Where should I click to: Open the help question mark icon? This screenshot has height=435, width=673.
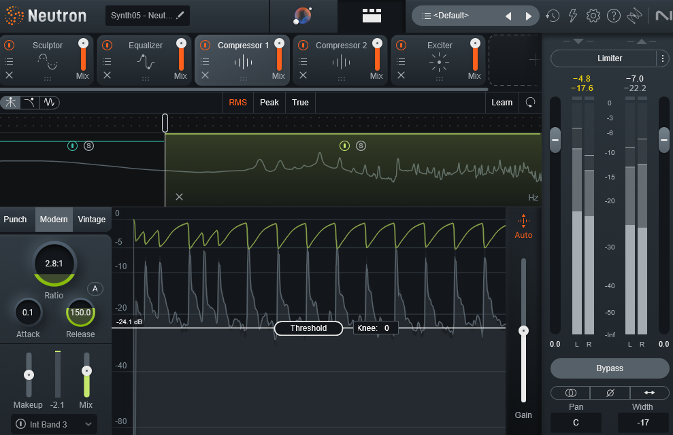click(x=614, y=16)
